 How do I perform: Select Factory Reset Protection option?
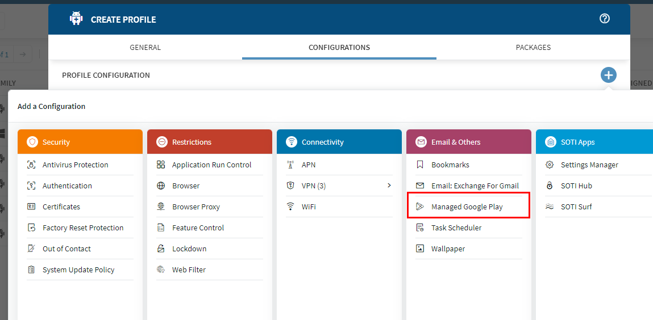[83, 228]
